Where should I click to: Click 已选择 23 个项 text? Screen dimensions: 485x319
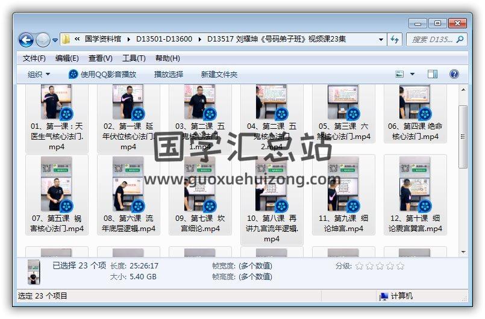[x=79, y=265]
